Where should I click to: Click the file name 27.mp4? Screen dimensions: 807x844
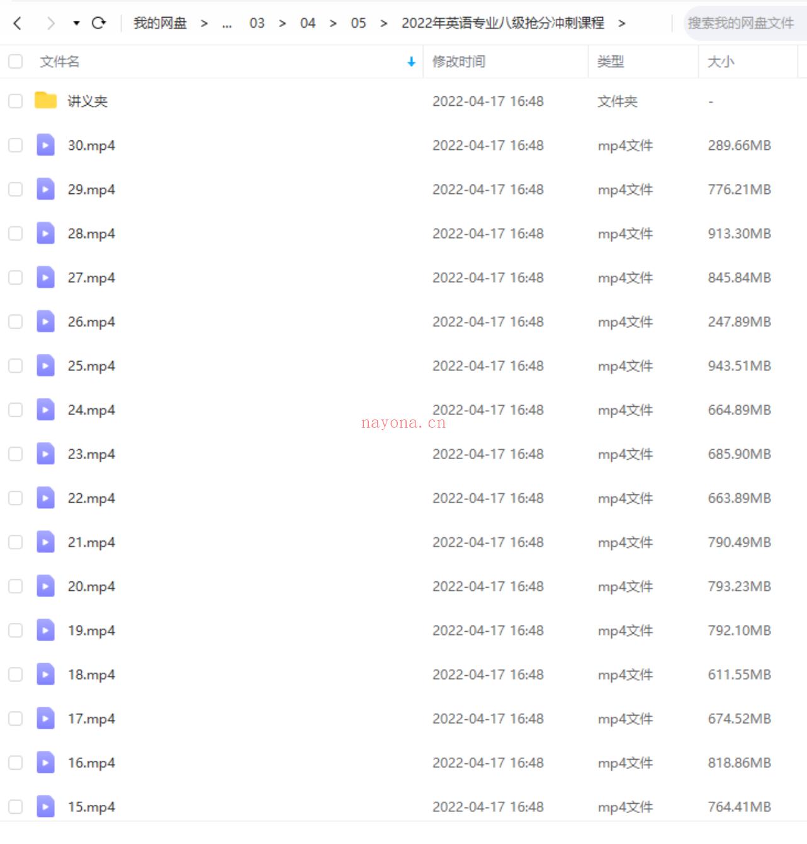click(91, 278)
